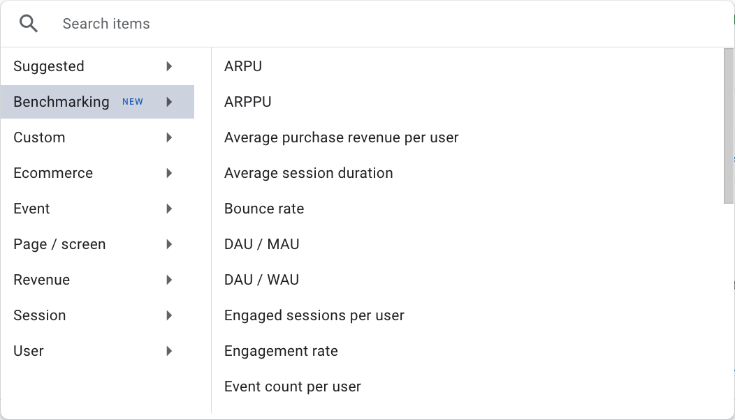The image size is (735, 420).
Task: Expand the Ecommerce category arrow
Action: pos(169,173)
